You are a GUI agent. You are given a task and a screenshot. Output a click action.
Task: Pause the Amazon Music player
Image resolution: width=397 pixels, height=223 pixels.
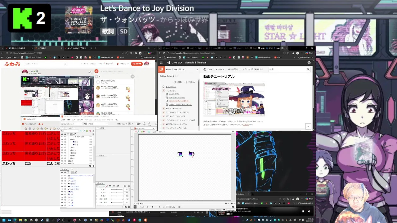(303, 211)
